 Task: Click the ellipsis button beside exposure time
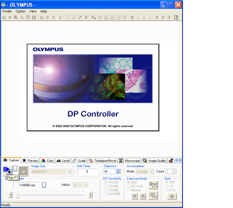click(44, 185)
